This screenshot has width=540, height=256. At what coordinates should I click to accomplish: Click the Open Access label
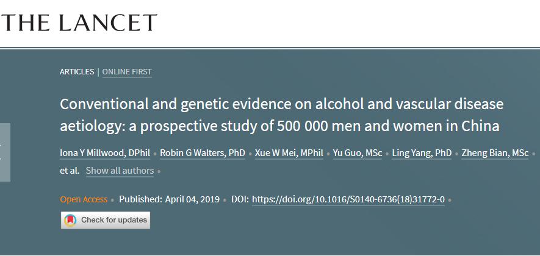pyautogui.click(x=84, y=199)
